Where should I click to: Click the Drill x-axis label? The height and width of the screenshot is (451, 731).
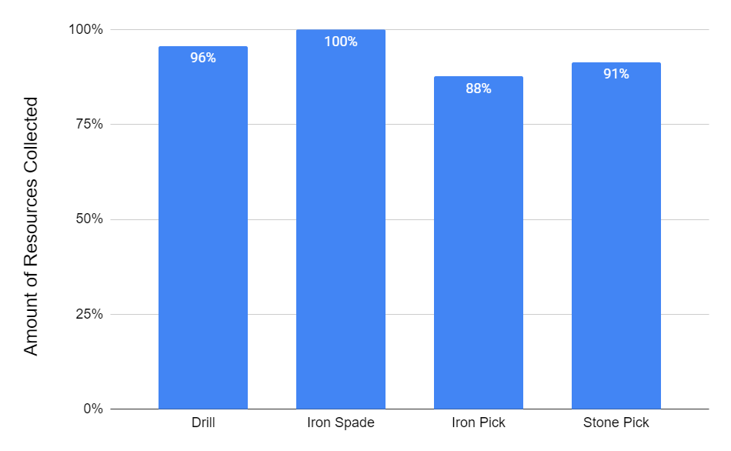[203, 423]
